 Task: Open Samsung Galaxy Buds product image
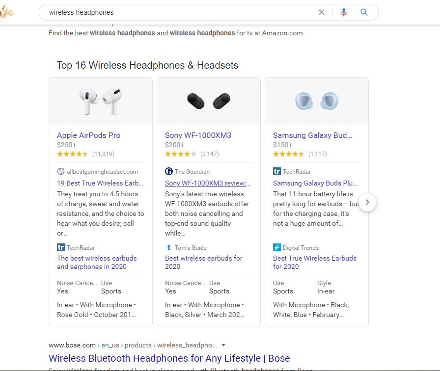pyautogui.click(x=317, y=101)
